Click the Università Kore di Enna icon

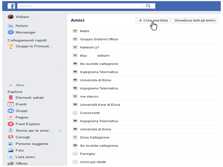(75, 105)
